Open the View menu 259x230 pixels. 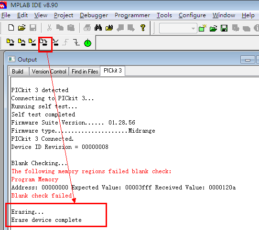pos(41,15)
